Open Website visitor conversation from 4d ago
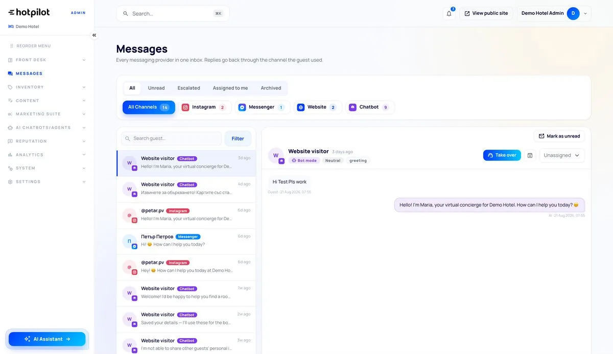The image size is (613, 354). point(186,190)
